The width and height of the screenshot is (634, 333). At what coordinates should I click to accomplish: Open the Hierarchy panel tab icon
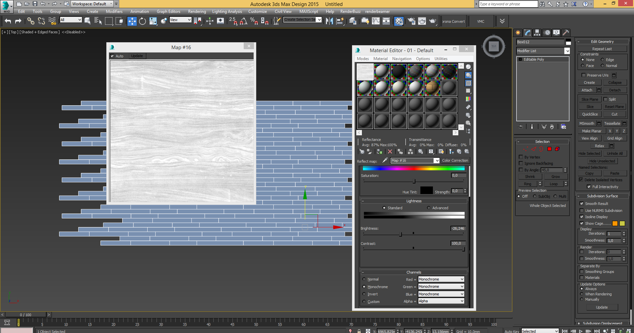point(537,33)
